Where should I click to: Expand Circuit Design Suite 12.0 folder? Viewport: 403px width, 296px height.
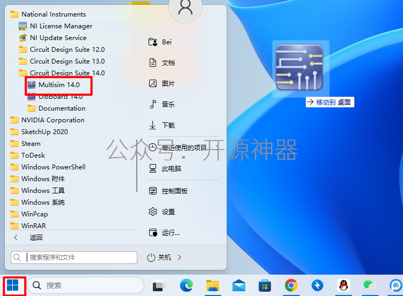61,49
